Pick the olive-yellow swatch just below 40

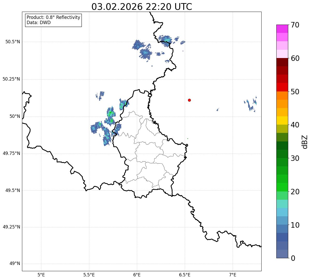[x=282, y=129]
